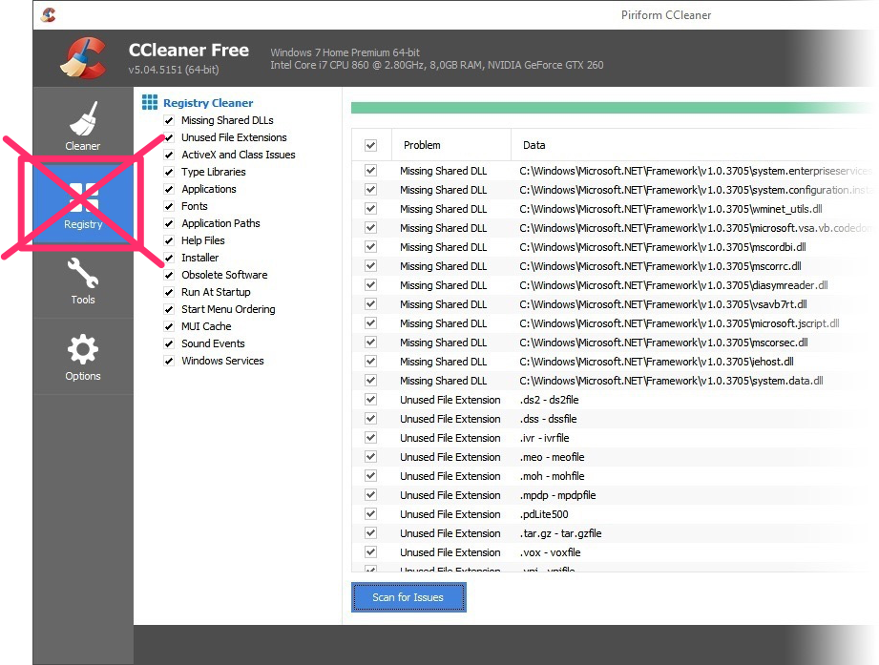Toggle the MUI Cache checkbox
This screenshot has width=879, height=665.
169,326
